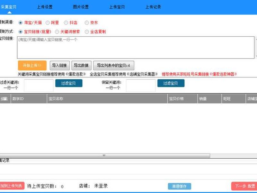This screenshot has height=193, width=257.
Task: Click the 全店宝贝采集推荐使用《店铺宝贝采集器》 text
Action: (x=124, y=74)
